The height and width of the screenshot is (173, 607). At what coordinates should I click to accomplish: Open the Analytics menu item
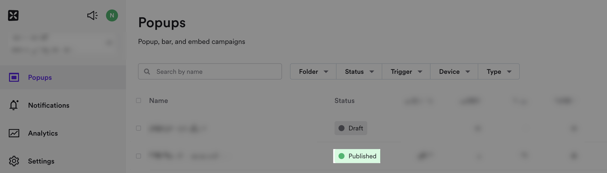coord(43,133)
